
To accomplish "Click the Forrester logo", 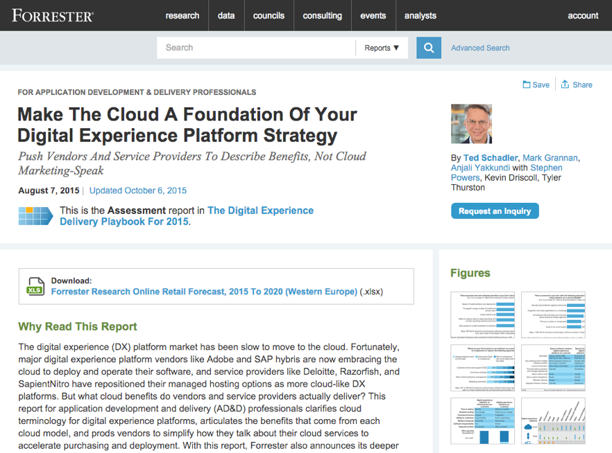I will click(53, 15).
